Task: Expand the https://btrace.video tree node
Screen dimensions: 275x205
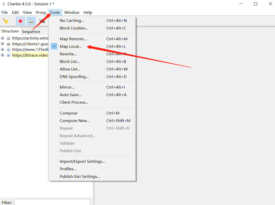Action: [3, 55]
